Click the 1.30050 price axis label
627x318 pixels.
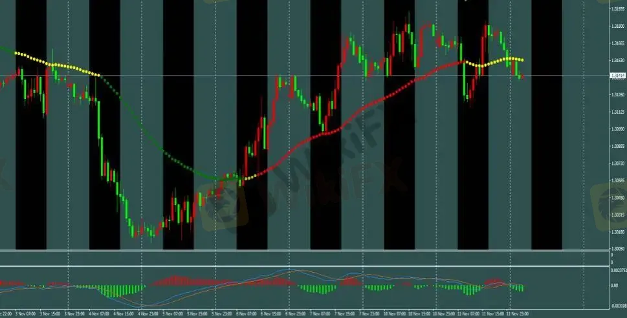(619, 248)
